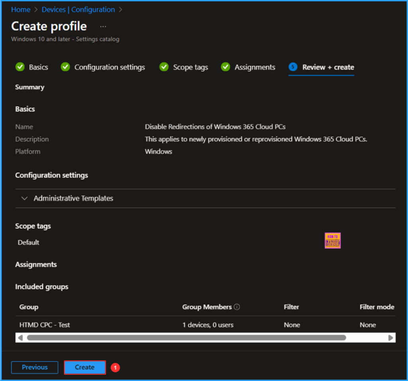Image resolution: width=408 pixels, height=381 pixels.
Task: Click the step 5 circle icon
Action: [x=293, y=67]
